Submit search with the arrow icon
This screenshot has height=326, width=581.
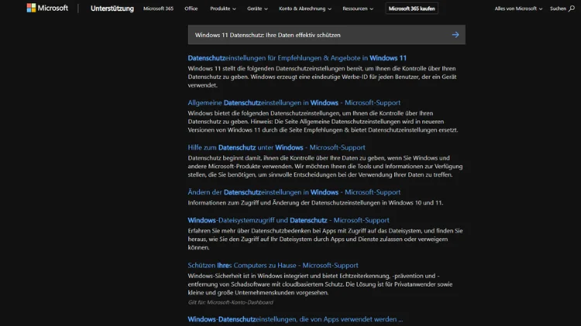[x=456, y=35]
